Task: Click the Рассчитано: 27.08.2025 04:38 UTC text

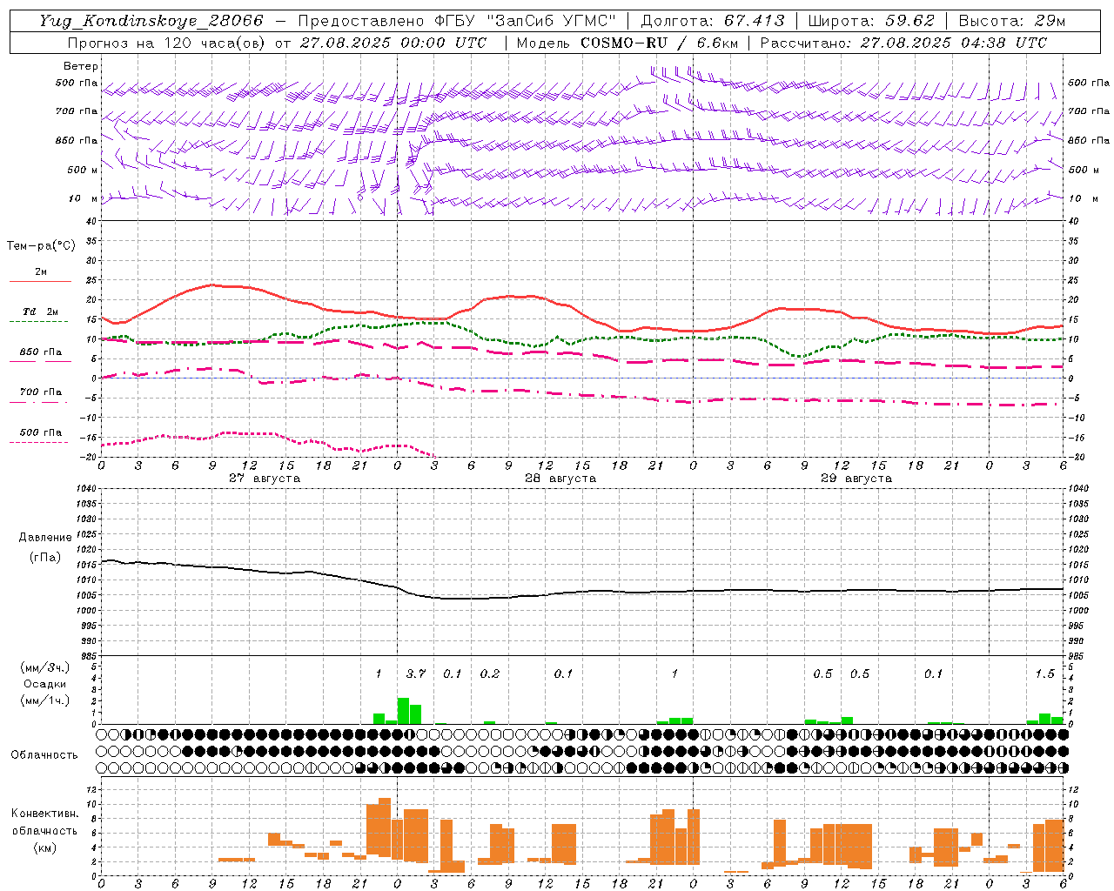Action: [903, 43]
